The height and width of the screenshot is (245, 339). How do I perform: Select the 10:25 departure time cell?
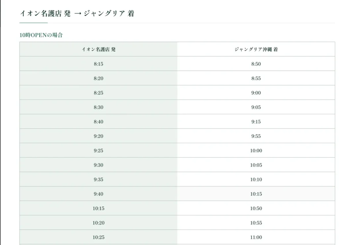[x=98, y=237]
